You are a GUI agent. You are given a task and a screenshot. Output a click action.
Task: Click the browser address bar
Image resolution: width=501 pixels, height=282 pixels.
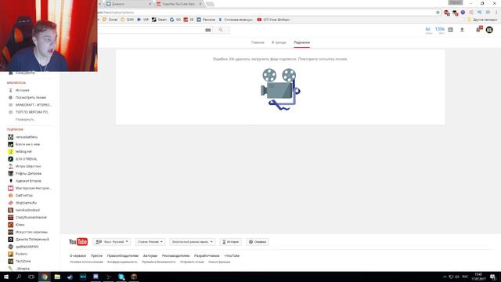click(x=265, y=13)
